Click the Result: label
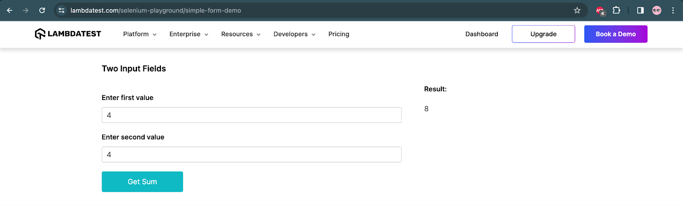Image resolution: width=683 pixels, height=223 pixels. pyautogui.click(x=435, y=89)
